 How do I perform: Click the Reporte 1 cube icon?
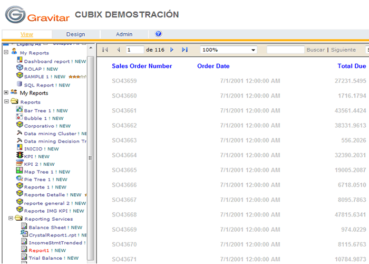tap(20, 186)
